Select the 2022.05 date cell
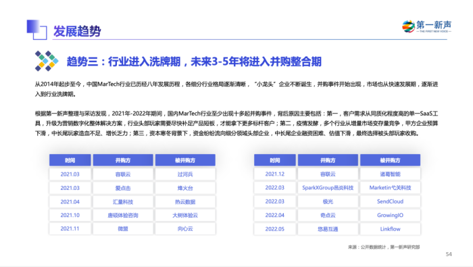Viewport: 473px width, 267px height. click(275, 229)
